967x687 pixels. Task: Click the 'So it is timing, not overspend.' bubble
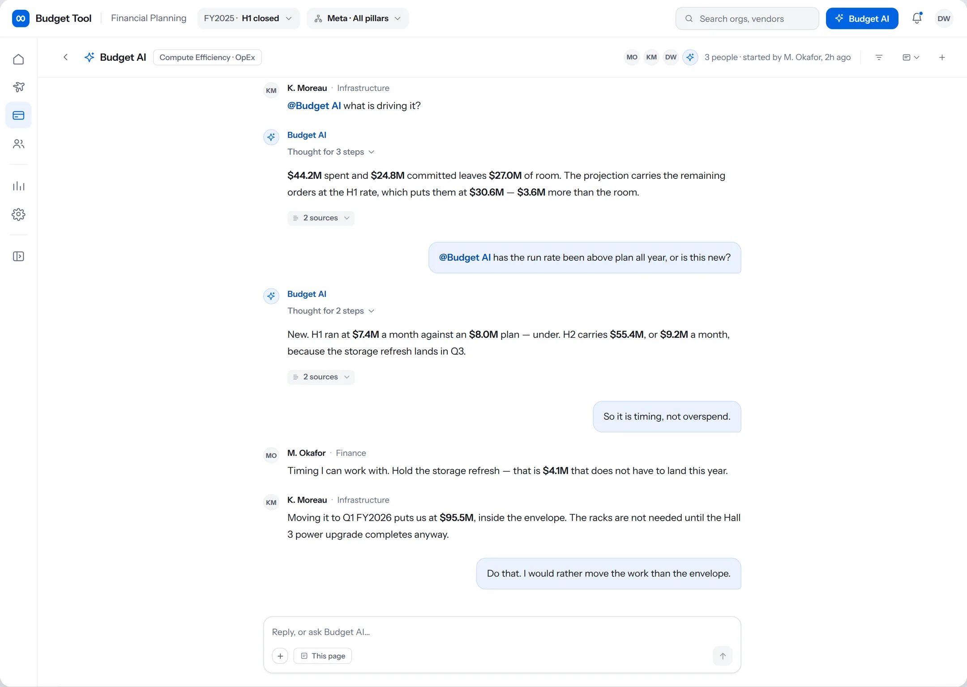point(667,416)
